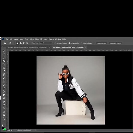
Task: Click the photo of the seated model on canvas
Action: 71,90
